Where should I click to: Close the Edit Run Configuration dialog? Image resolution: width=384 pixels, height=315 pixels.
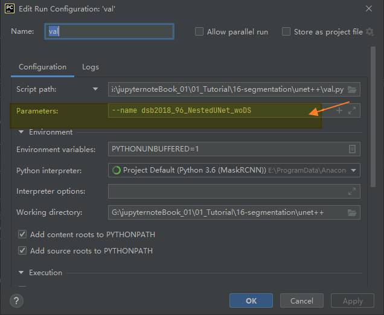[369, 8]
